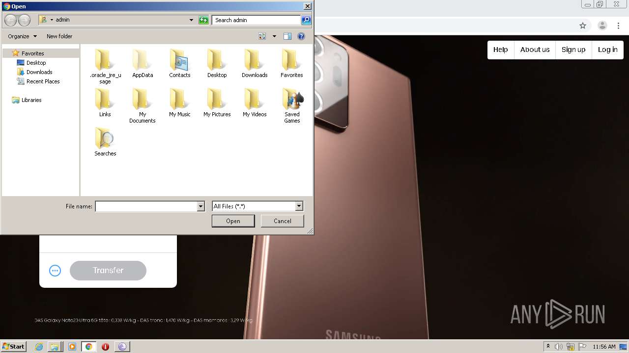Viewport: 629px width, 353px height.
Task: Expand the view options dropdown arrow
Action: (x=274, y=36)
